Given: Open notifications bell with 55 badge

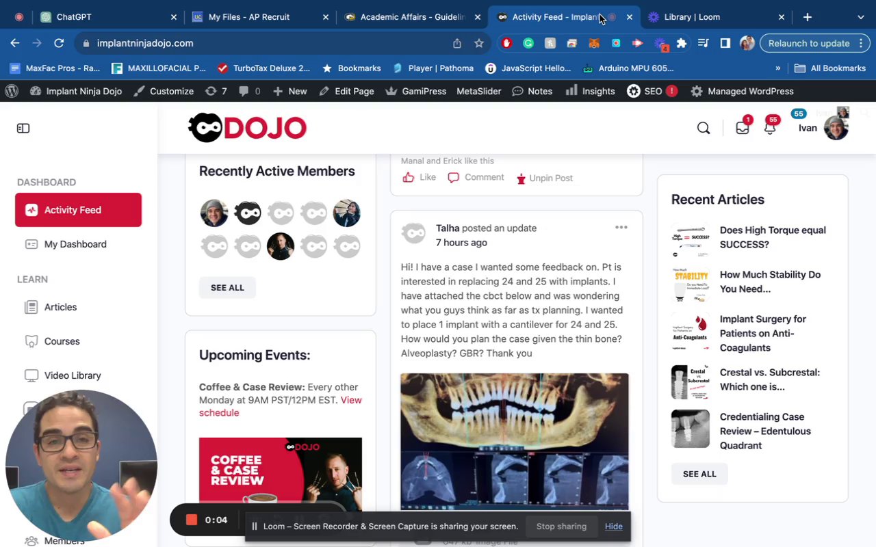Looking at the screenshot, I should coord(770,128).
